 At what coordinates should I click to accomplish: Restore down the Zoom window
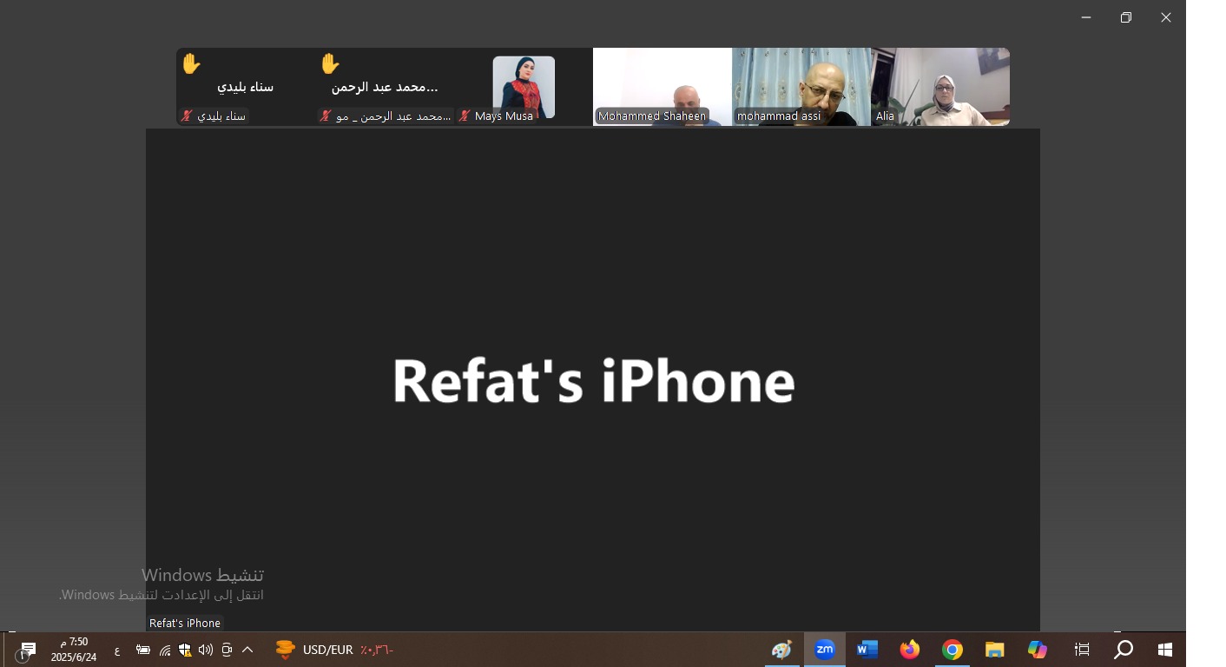click(x=1126, y=17)
